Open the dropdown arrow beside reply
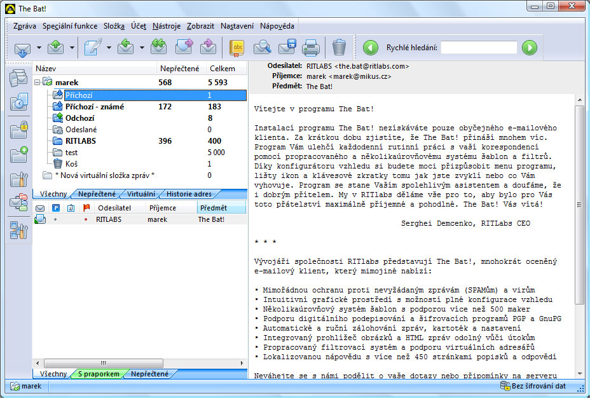This screenshot has height=398, width=590. click(x=142, y=48)
